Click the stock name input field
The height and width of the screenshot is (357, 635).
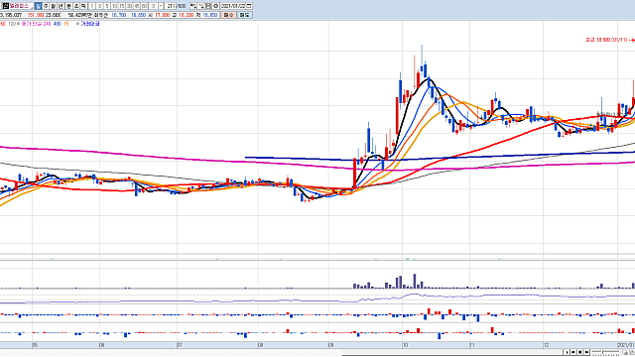pos(21,6)
